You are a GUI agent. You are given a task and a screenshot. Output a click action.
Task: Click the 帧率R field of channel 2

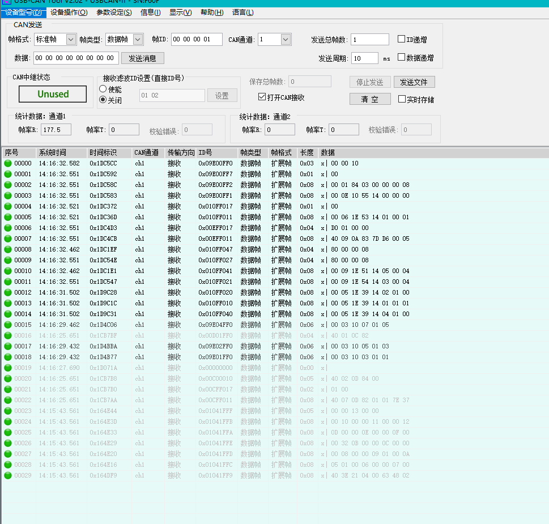[280, 130]
